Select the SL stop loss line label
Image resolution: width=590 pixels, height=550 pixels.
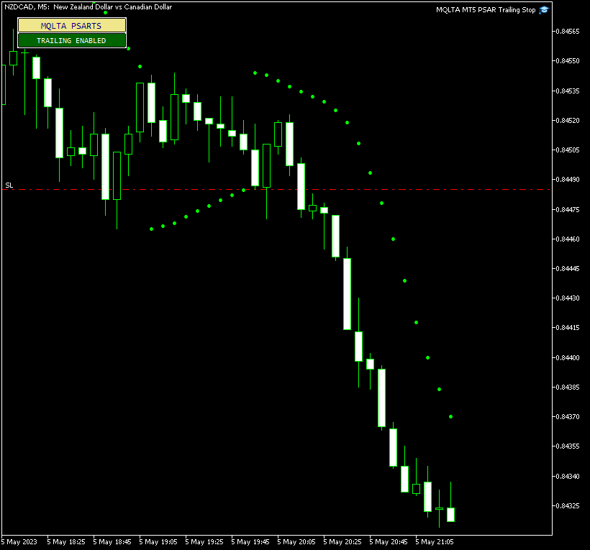(x=9, y=185)
